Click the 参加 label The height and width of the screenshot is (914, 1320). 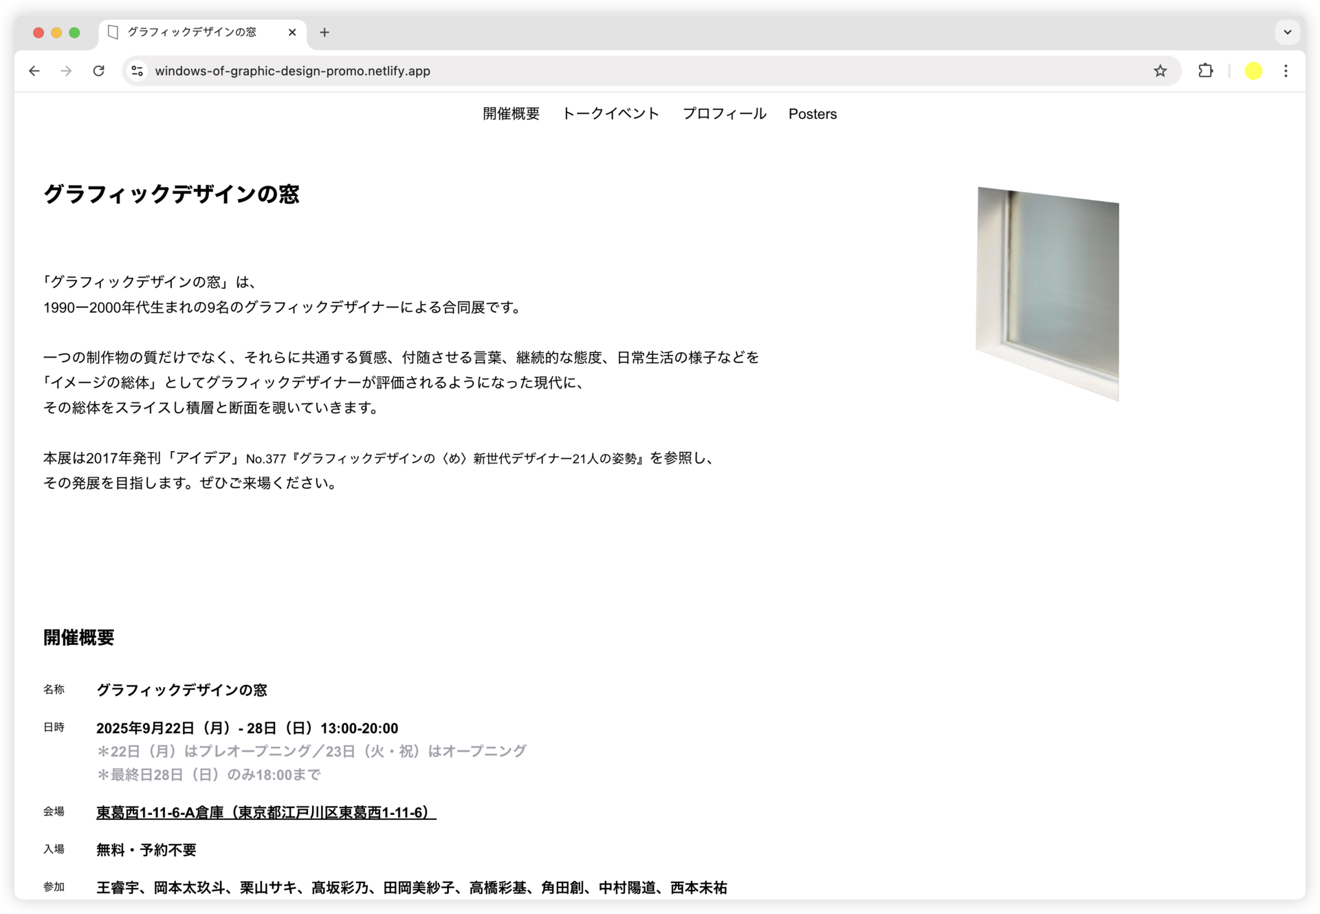54,887
